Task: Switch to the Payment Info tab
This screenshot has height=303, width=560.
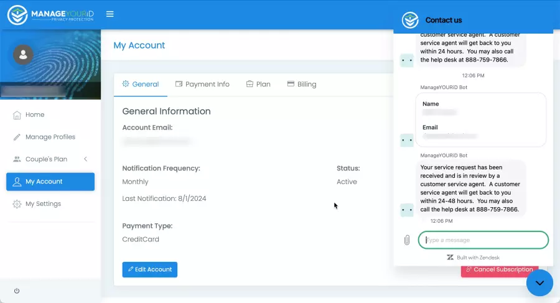Action: click(x=202, y=84)
